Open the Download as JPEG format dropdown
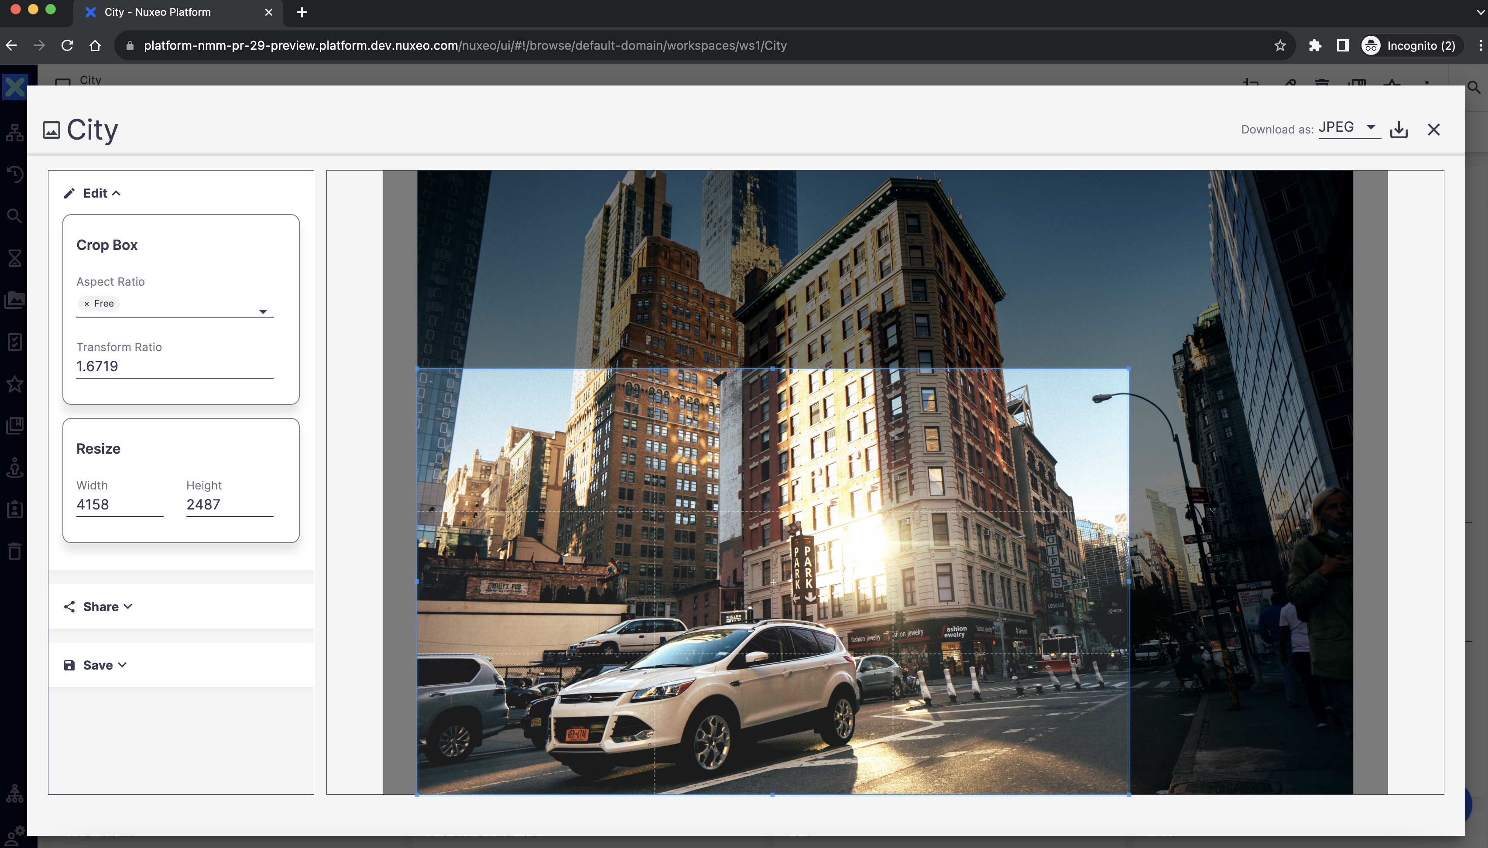1488x848 pixels. (1349, 127)
